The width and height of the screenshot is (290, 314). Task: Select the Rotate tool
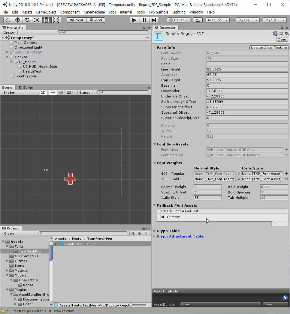click(27, 20)
